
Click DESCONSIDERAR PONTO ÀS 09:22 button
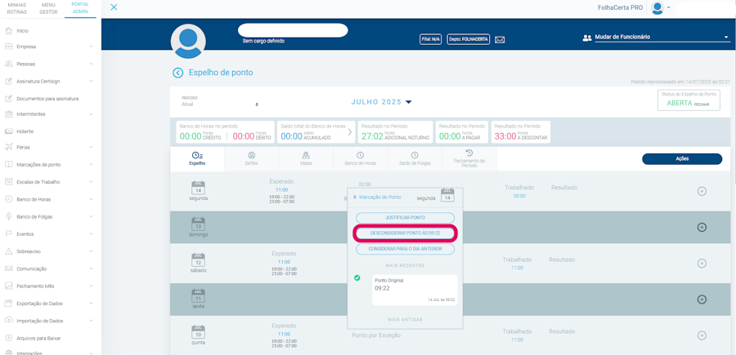(405, 233)
